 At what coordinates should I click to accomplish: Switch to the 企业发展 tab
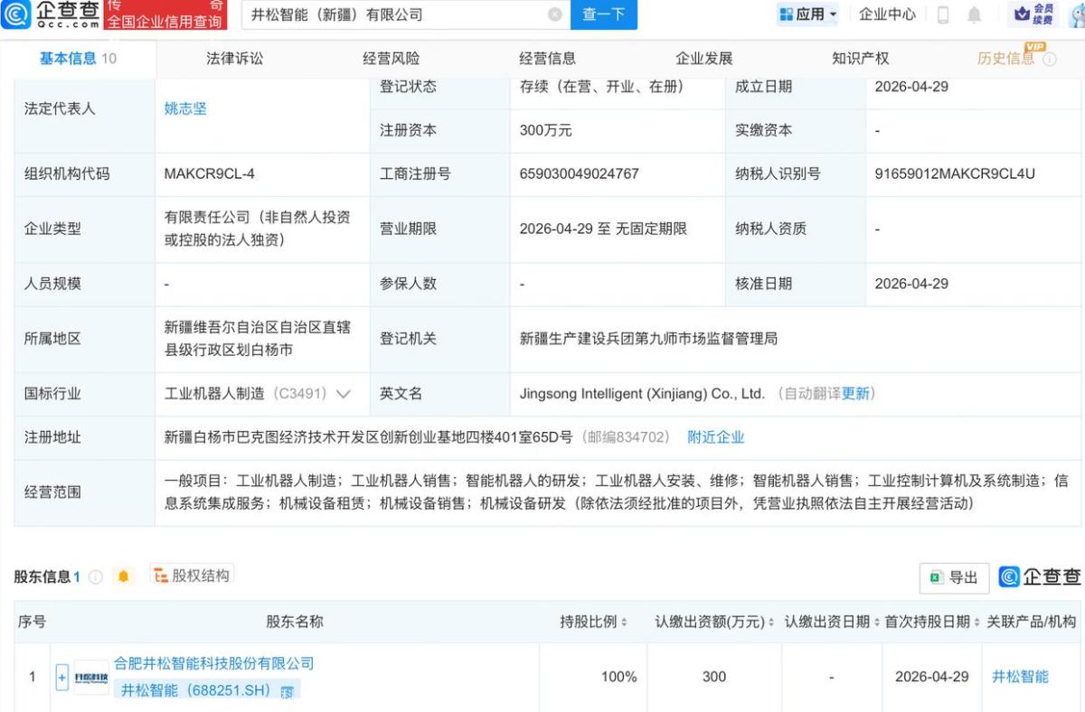[704, 59]
